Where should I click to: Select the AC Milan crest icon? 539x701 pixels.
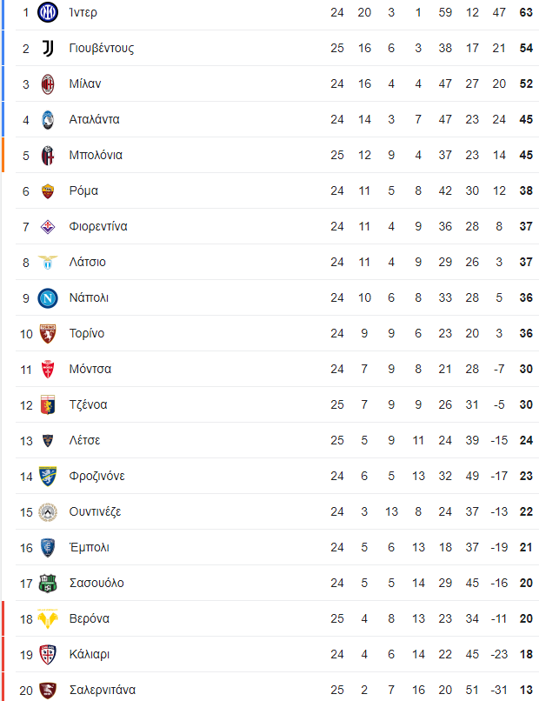[x=47, y=83]
